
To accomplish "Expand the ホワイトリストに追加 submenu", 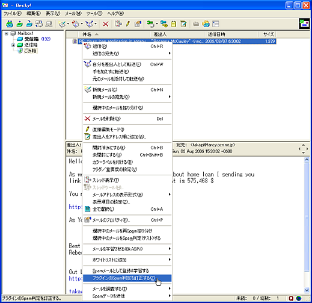I will pyautogui.click(x=170, y=260).
